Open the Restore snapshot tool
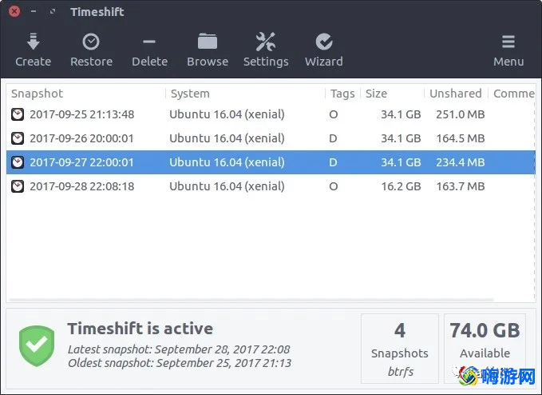The image size is (542, 395). coord(91,50)
